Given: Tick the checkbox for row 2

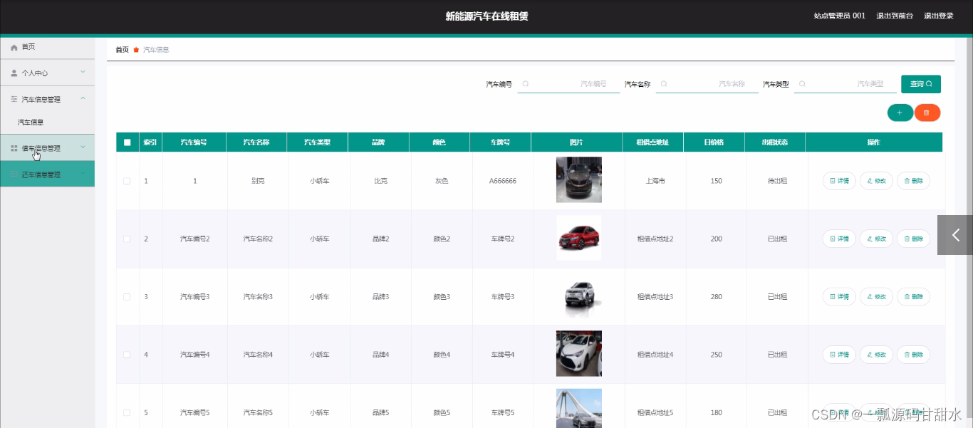Looking at the screenshot, I should coord(127,239).
